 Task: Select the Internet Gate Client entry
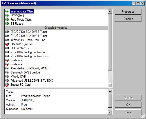point(22,11)
